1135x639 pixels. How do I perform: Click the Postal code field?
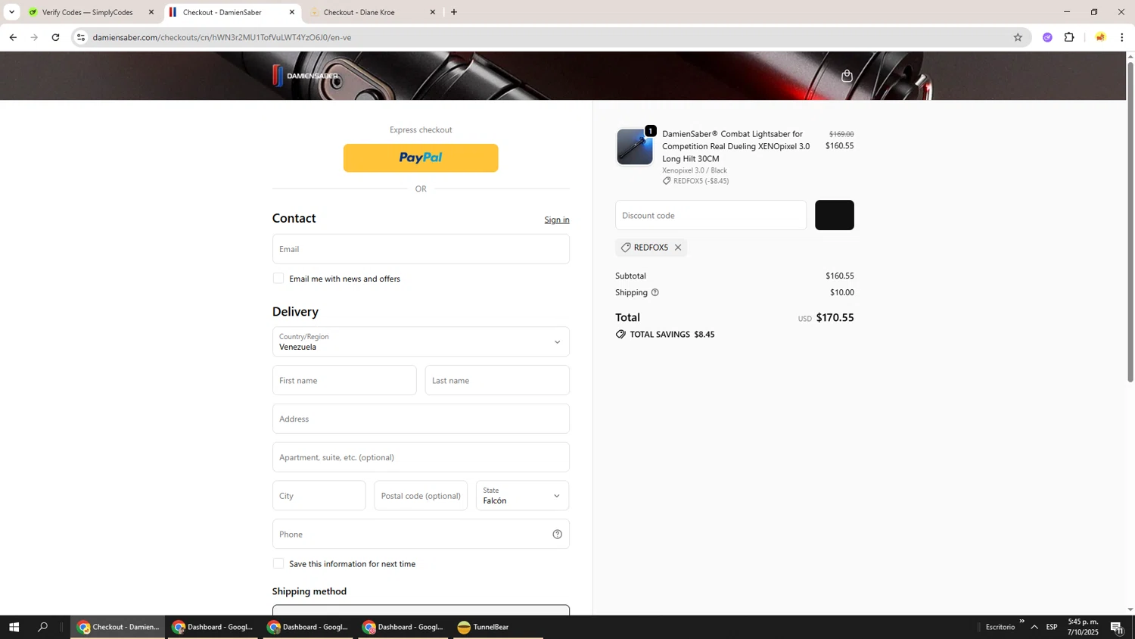click(421, 496)
